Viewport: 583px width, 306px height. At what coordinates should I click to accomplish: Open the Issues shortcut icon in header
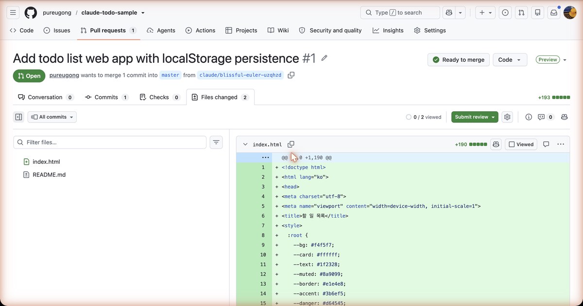[505, 13]
